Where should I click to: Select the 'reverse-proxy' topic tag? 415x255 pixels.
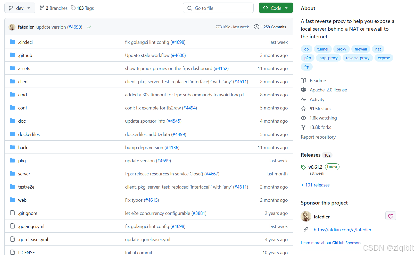[x=358, y=58]
